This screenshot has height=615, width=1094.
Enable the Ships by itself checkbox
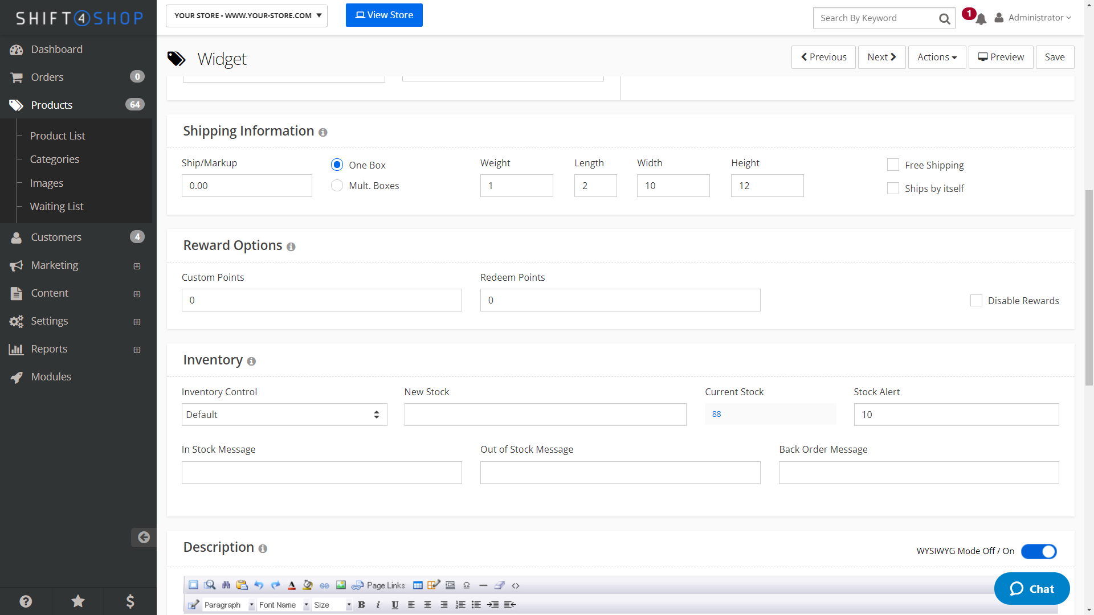click(x=893, y=188)
